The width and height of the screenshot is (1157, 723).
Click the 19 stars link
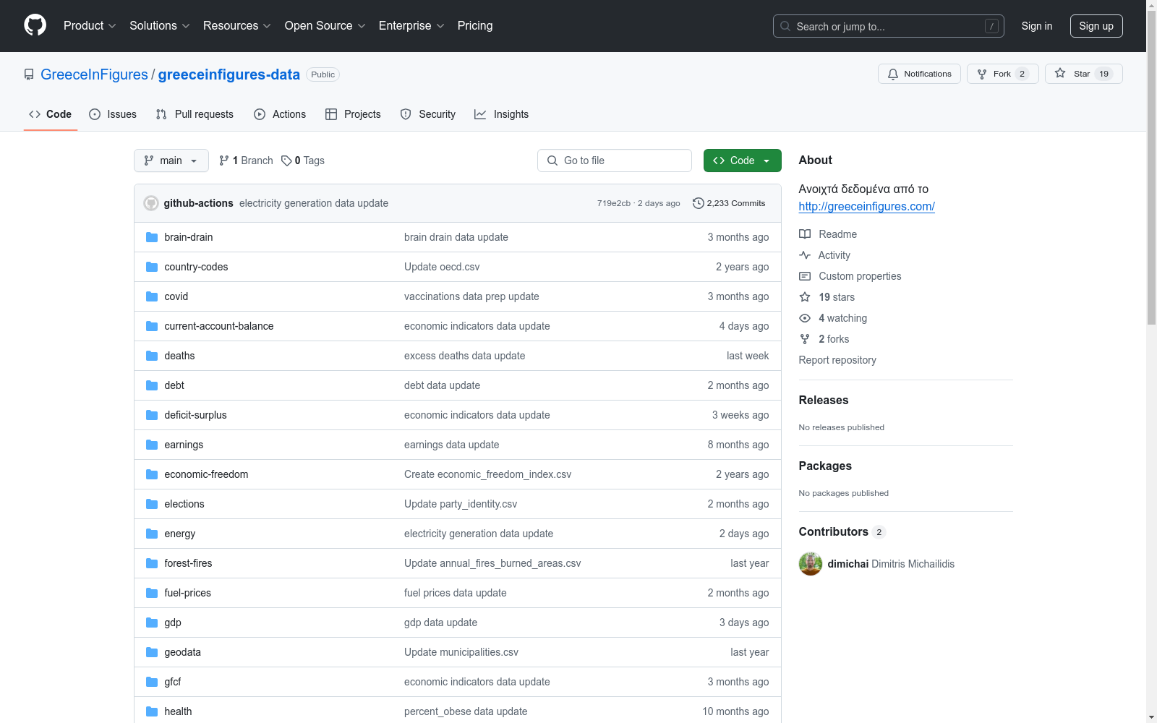[x=827, y=297]
